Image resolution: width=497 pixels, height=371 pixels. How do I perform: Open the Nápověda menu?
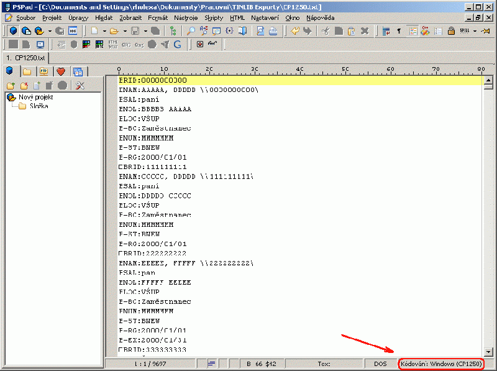[321, 18]
